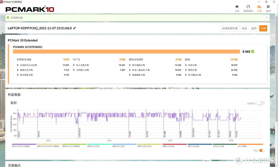
Task: Select the 结果 results chart icon
Action: click(x=259, y=7)
